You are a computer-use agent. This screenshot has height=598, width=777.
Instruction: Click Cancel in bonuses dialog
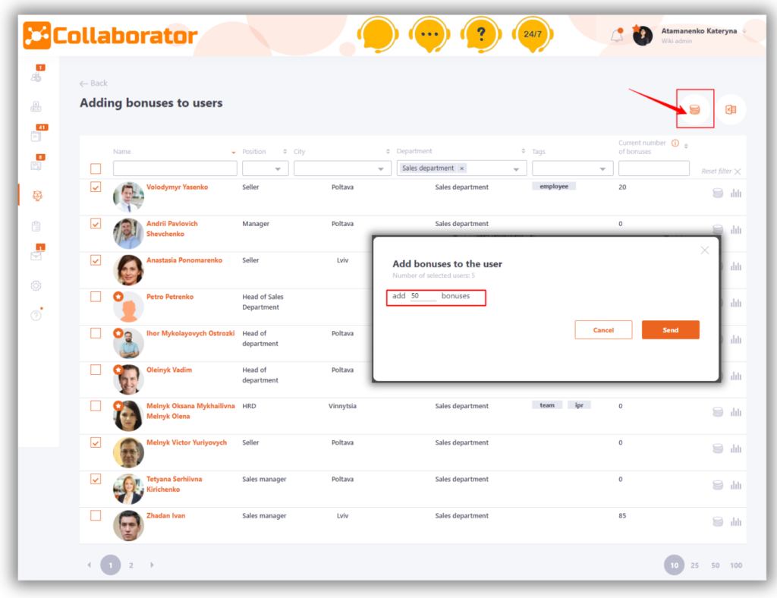coord(603,330)
